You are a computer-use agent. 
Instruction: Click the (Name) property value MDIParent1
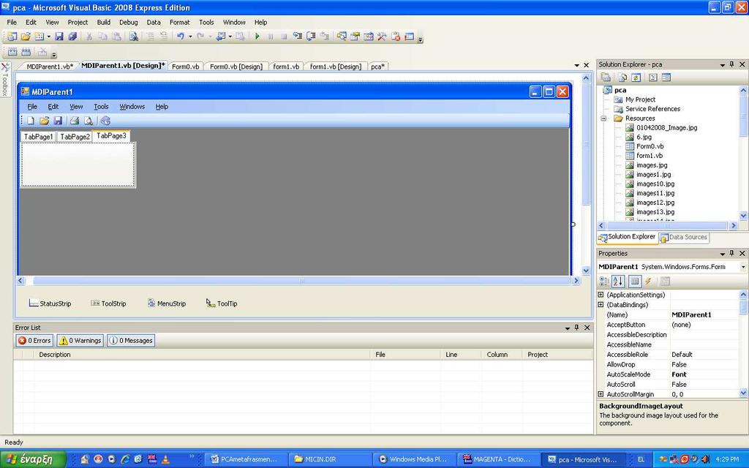point(691,314)
